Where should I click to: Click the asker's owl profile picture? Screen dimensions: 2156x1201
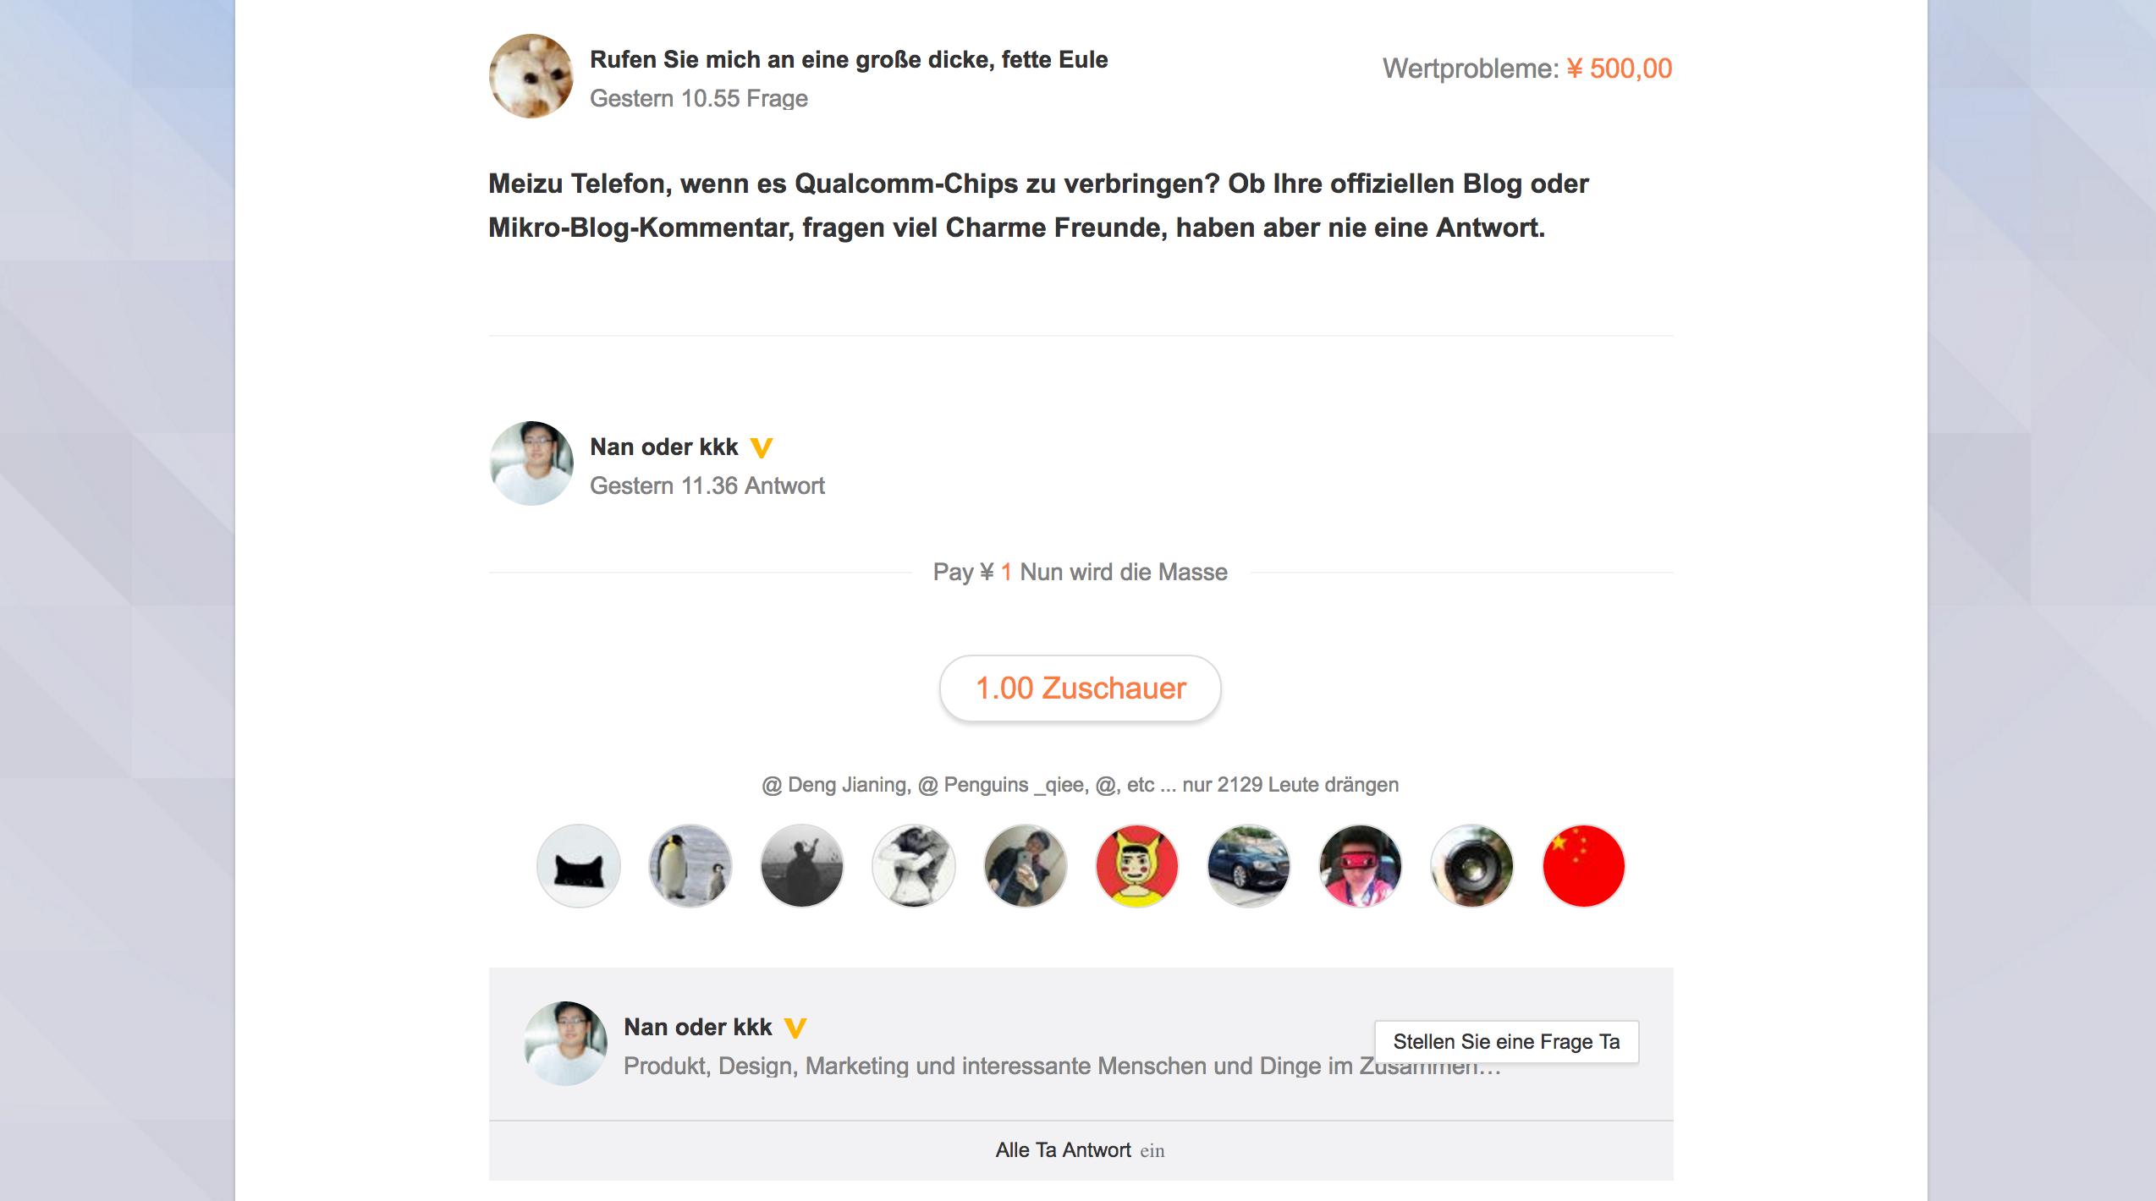pos(531,76)
